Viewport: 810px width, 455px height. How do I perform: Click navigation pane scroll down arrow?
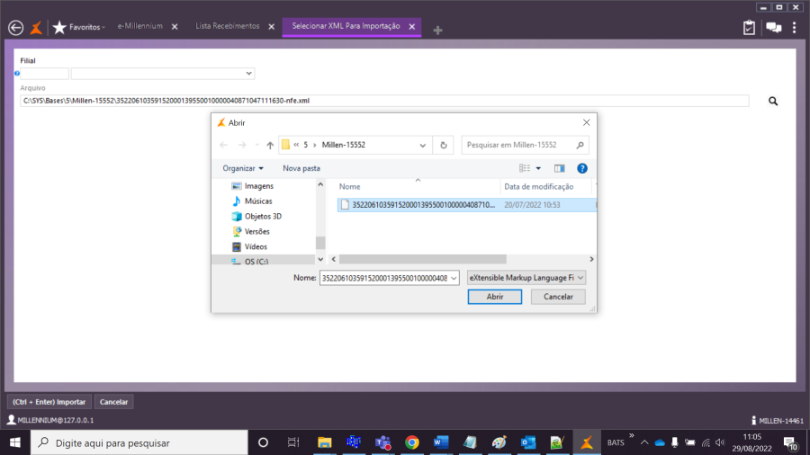point(320,259)
